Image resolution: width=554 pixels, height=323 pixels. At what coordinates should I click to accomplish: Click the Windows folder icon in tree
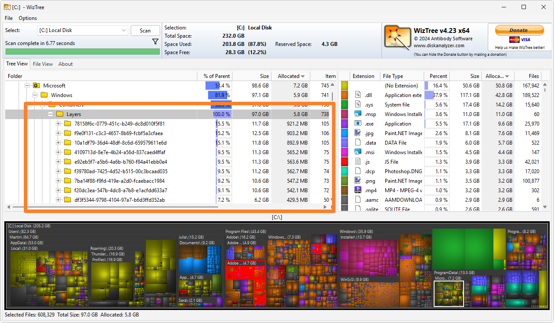click(x=44, y=95)
